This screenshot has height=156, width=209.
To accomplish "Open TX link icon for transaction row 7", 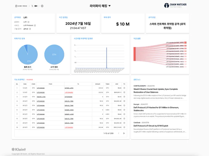I will (x=124, y=114).
